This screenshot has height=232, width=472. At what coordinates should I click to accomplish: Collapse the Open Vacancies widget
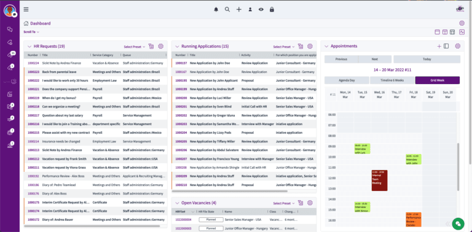pos(177,203)
